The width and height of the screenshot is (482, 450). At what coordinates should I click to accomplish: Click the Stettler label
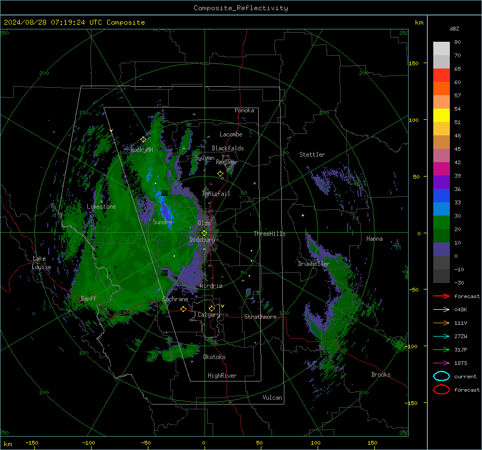click(x=312, y=155)
